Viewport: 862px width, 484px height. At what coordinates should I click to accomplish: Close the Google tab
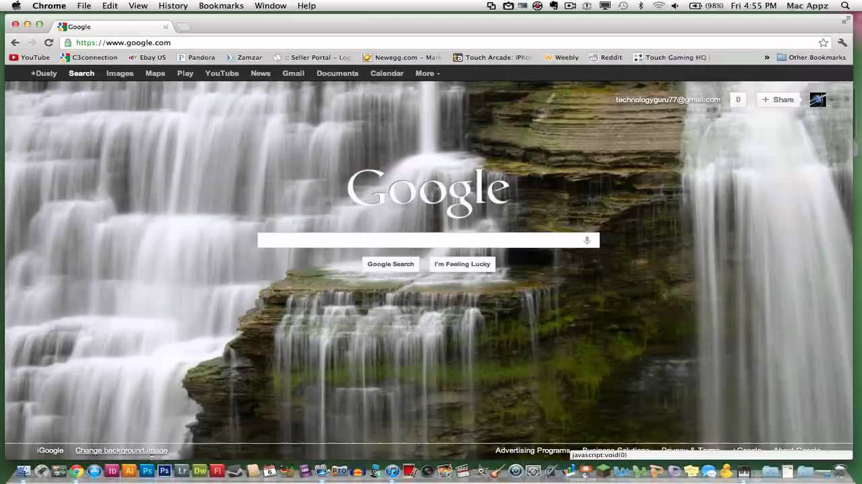166,27
